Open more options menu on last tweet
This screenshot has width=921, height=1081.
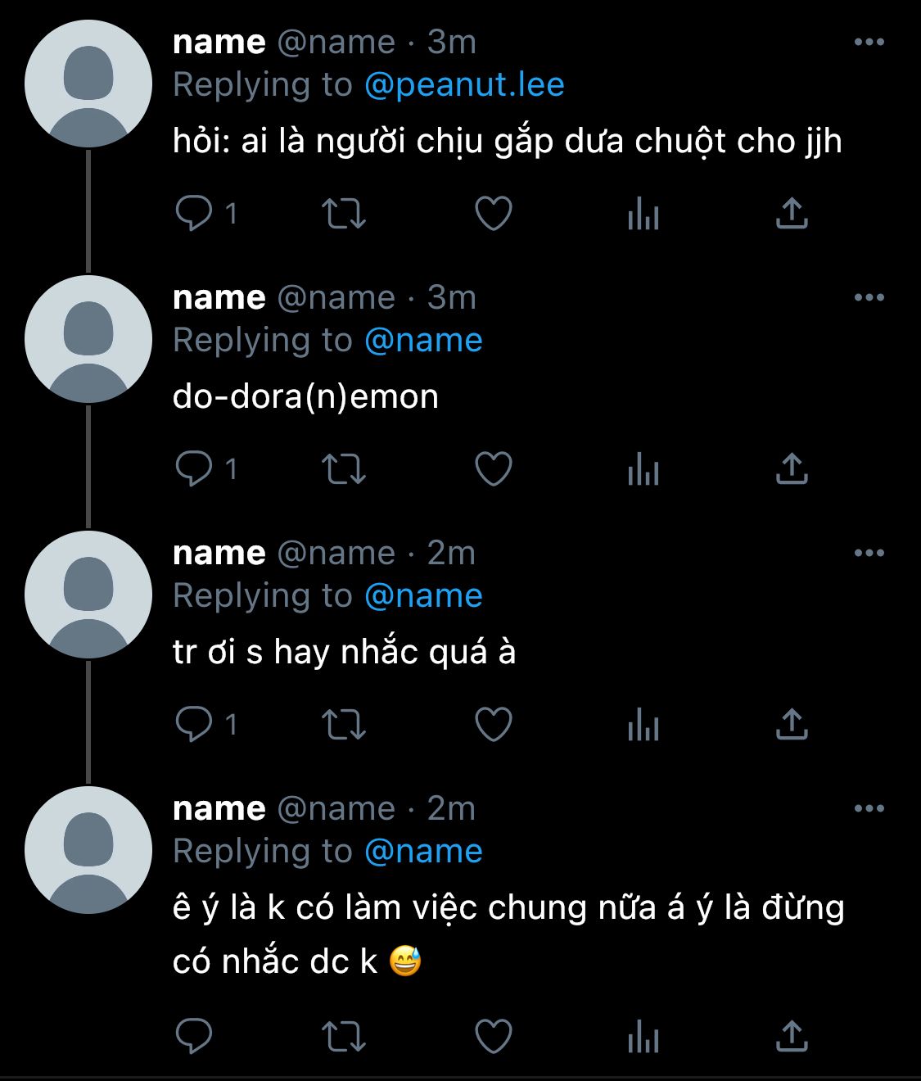(869, 808)
